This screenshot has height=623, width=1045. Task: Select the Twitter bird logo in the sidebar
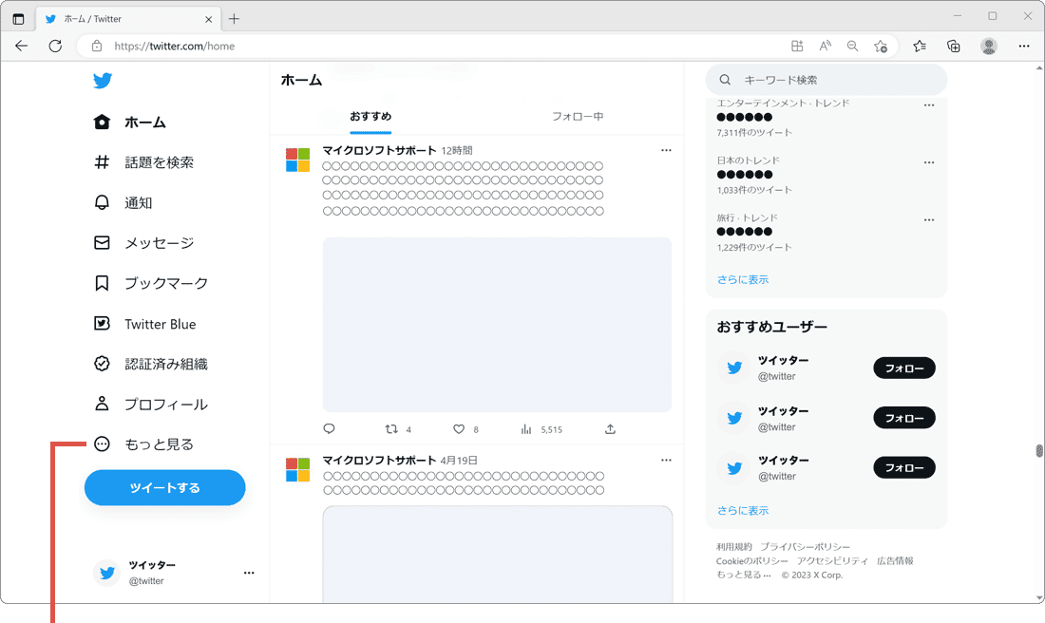[103, 81]
